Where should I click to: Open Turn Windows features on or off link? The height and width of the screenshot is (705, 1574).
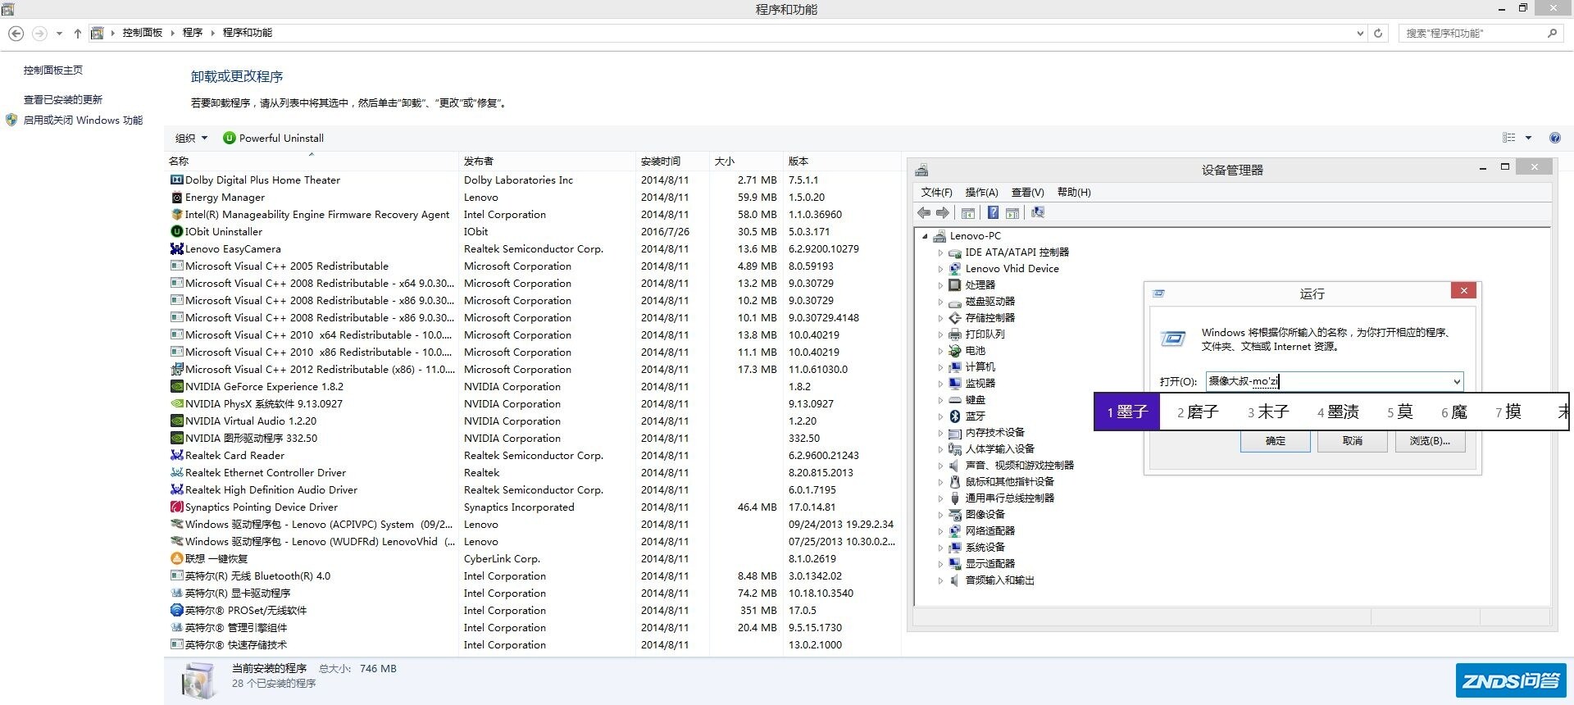pyautogui.click(x=83, y=121)
